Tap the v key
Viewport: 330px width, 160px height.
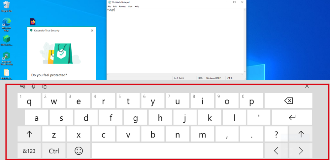128,134
